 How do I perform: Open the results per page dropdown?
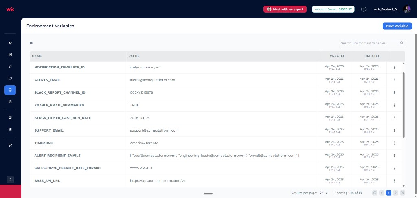pos(324,193)
